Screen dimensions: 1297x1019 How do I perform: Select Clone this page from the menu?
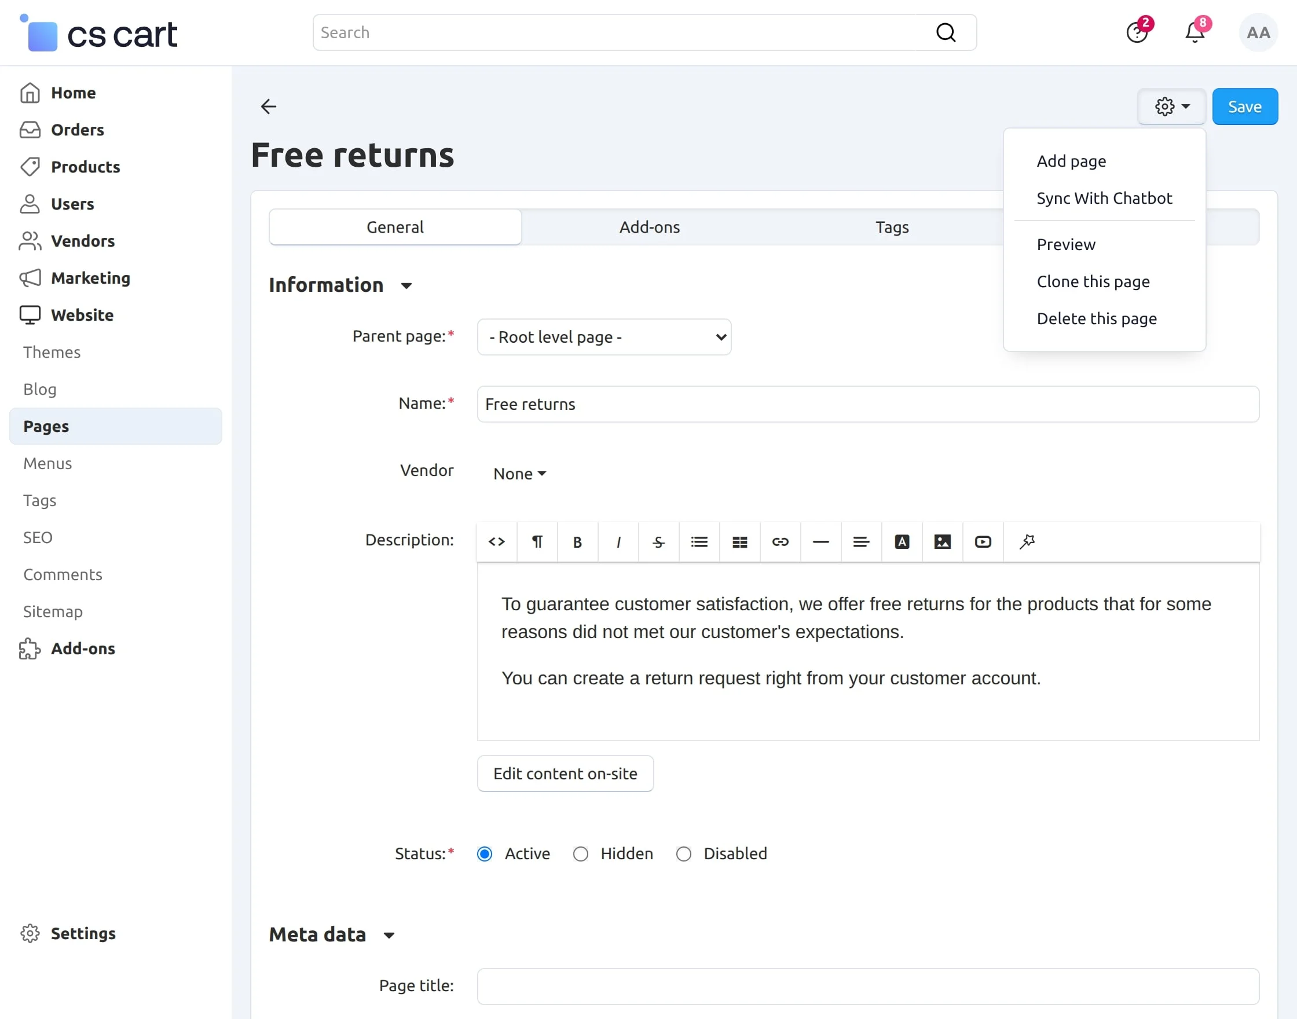1093,281
